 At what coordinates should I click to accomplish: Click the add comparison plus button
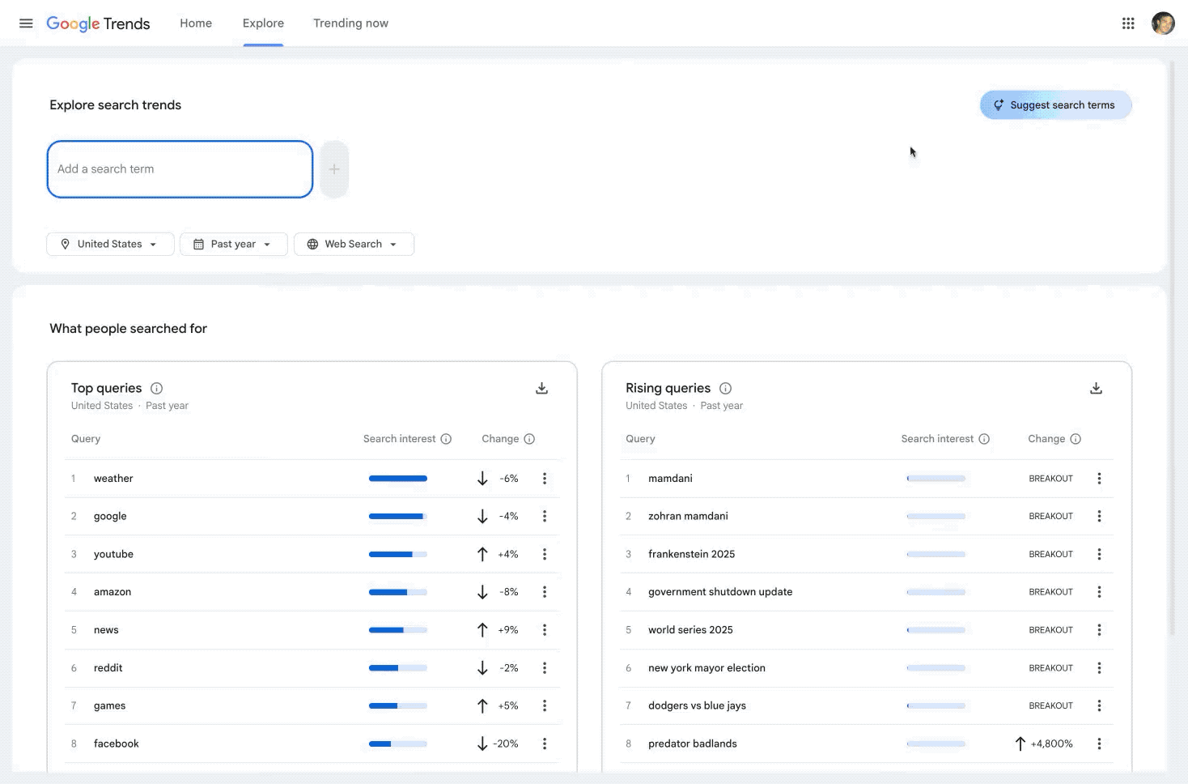coord(334,169)
